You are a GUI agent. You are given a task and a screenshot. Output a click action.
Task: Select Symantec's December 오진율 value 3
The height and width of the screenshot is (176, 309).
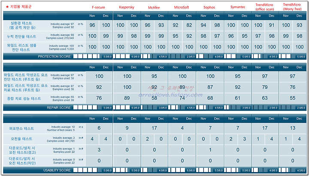[x=244, y=139]
